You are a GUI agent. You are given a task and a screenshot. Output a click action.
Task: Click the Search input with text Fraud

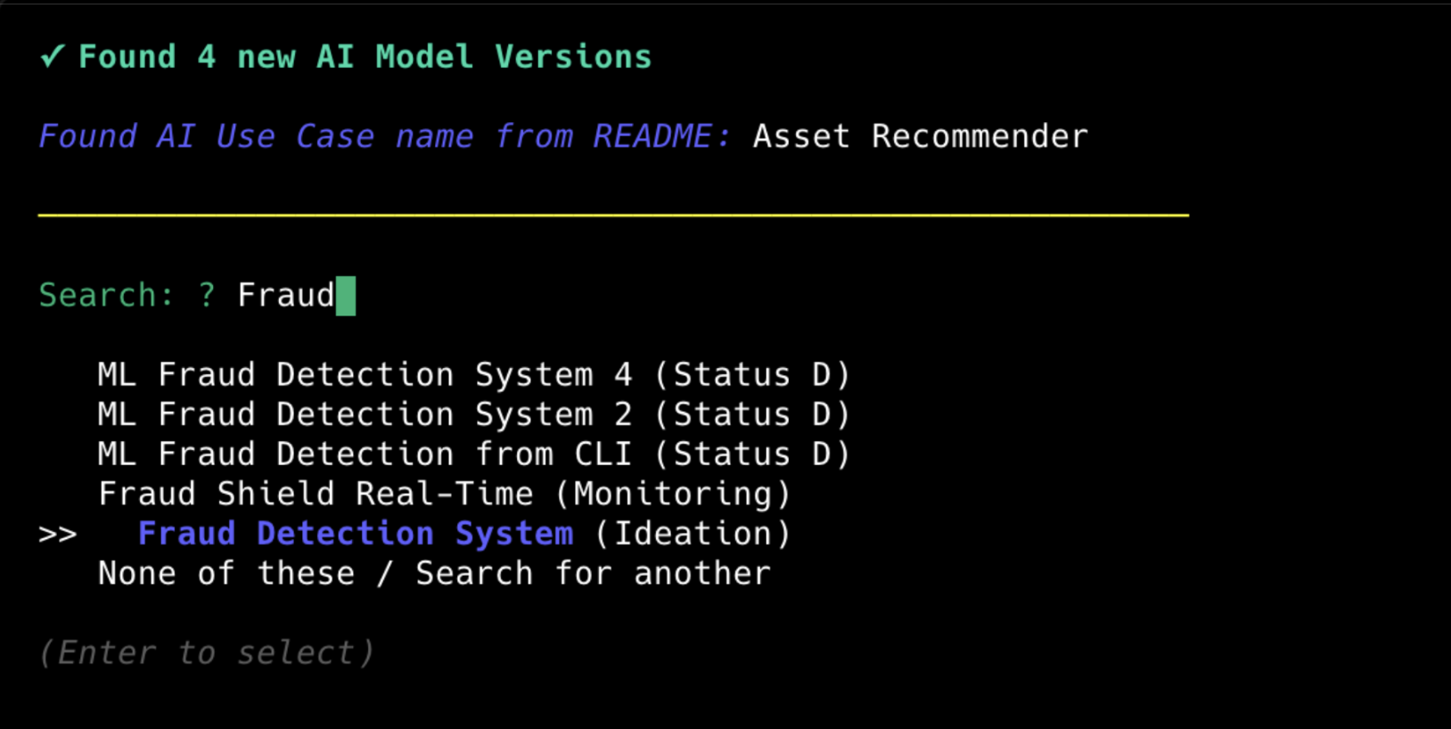285,296
